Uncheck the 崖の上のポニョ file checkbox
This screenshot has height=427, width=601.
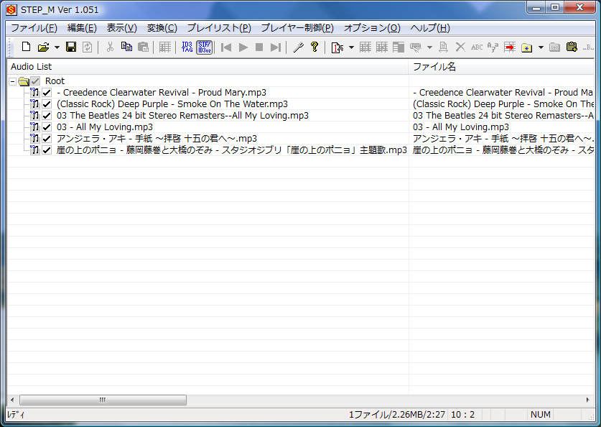pos(47,150)
